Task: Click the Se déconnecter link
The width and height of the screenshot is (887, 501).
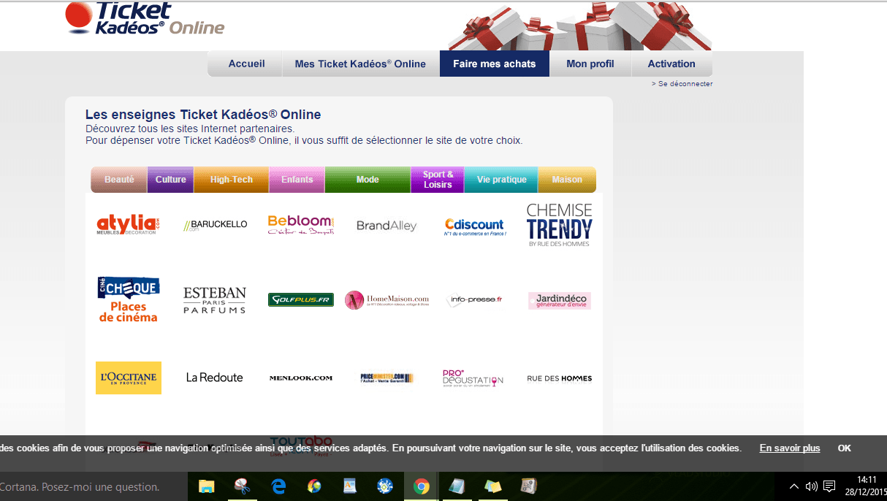Action: pyautogui.click(x=685, y=84)
